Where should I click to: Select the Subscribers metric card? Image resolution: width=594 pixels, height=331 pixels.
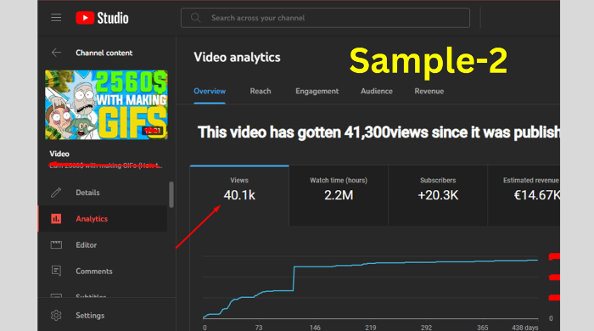tap(438, 195)
